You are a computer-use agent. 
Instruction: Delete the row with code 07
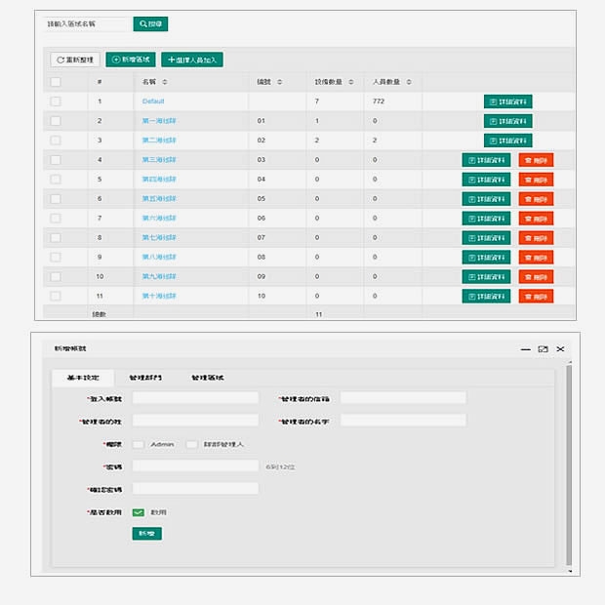pyautogui.click(x=536, y=238)
